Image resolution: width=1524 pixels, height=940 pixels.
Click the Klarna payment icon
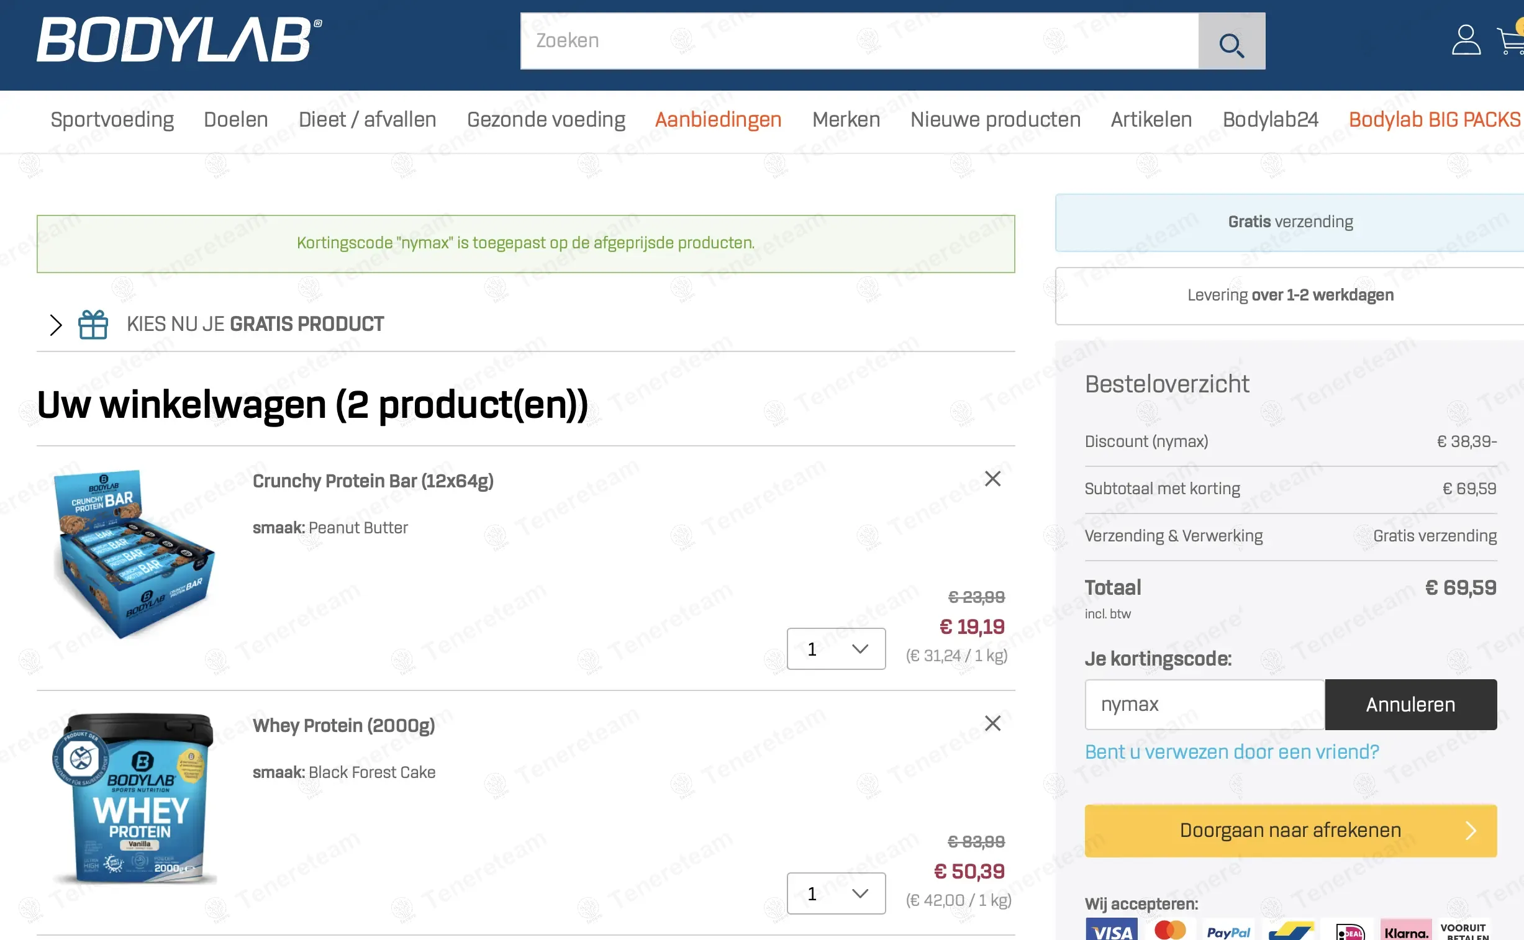[1407, 930]
